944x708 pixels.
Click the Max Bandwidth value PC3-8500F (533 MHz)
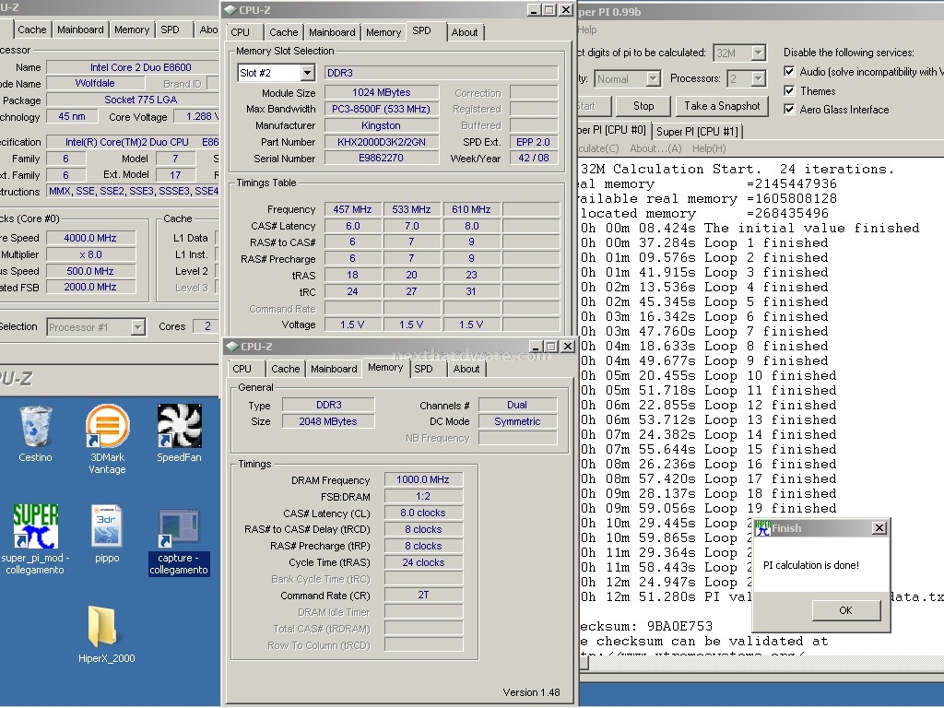tap(381, 109)
